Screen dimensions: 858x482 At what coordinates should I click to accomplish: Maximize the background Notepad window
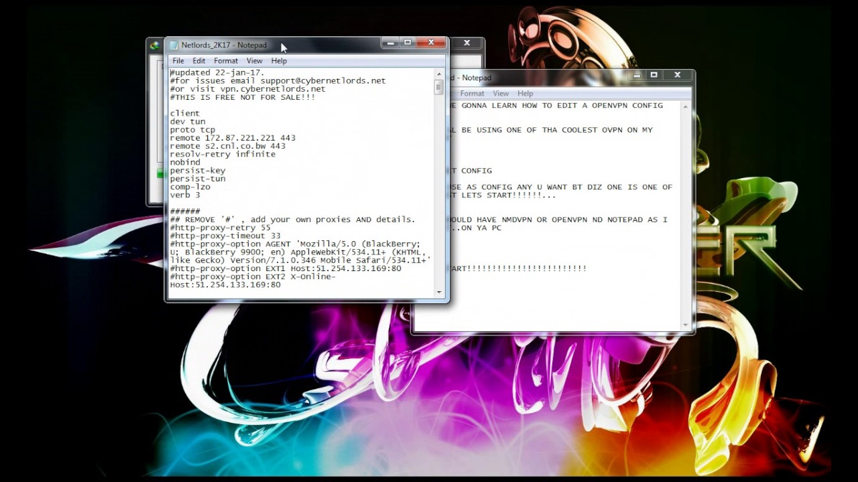point(654,75)
